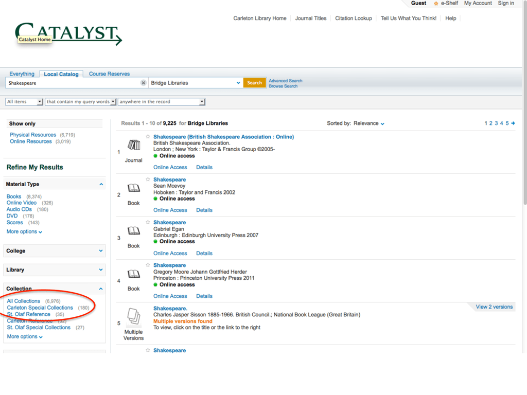Expand the Library facet
Viewport: 527px width, 395px height.
click(101, 270)
